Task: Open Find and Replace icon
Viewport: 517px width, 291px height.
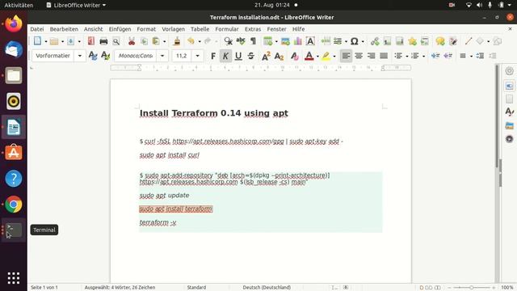Action: click(x=228, y=41)
